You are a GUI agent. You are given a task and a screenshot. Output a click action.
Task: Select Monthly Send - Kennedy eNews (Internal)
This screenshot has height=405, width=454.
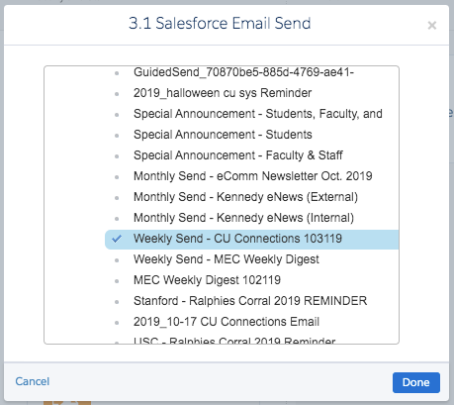(243, 218)
